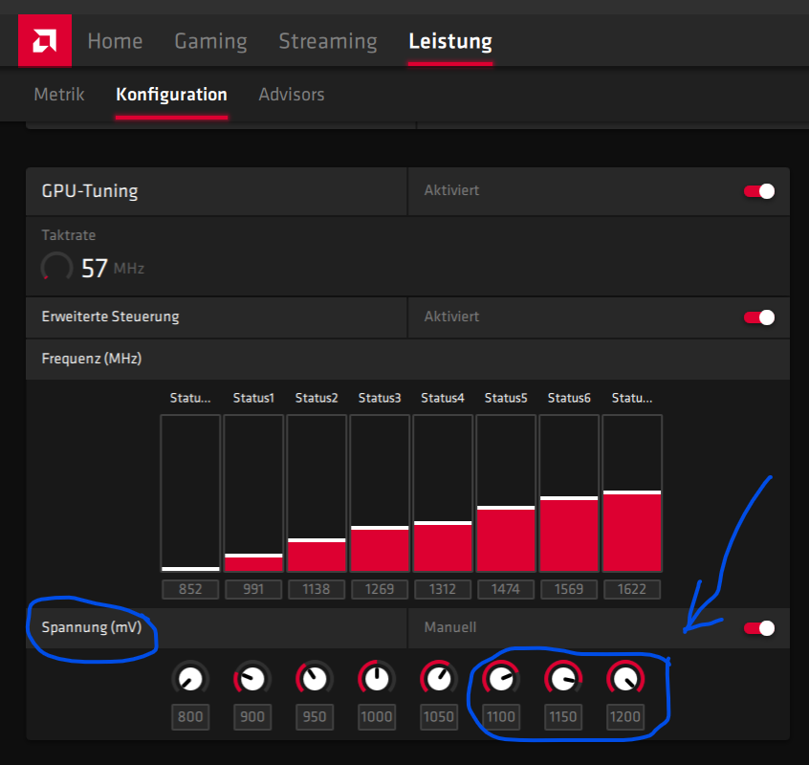Click the 900 mV input field
This screenshot has width=809, height=765.
coord(252,717)
